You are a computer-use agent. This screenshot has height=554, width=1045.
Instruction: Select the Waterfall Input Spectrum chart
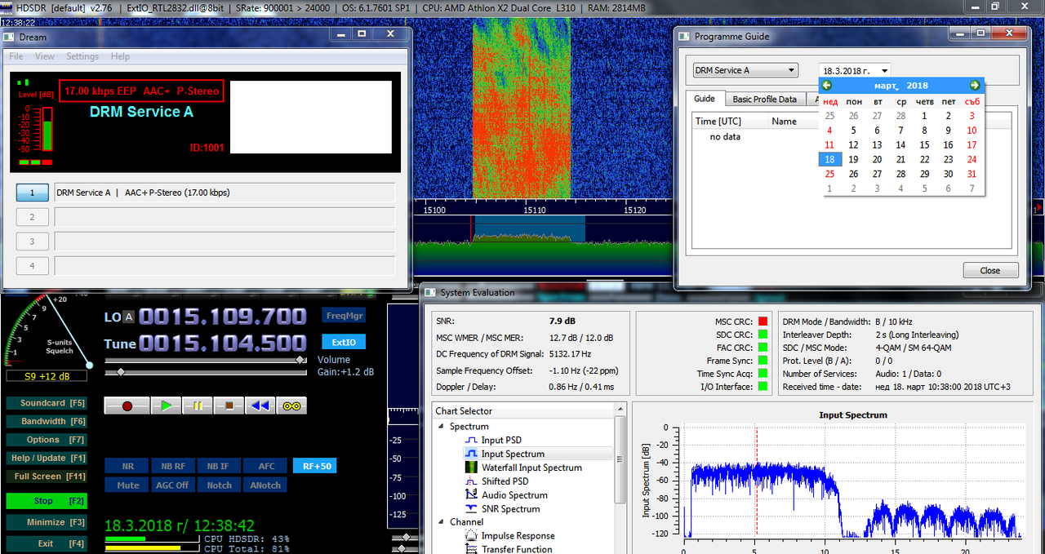[x=470, y=468]
